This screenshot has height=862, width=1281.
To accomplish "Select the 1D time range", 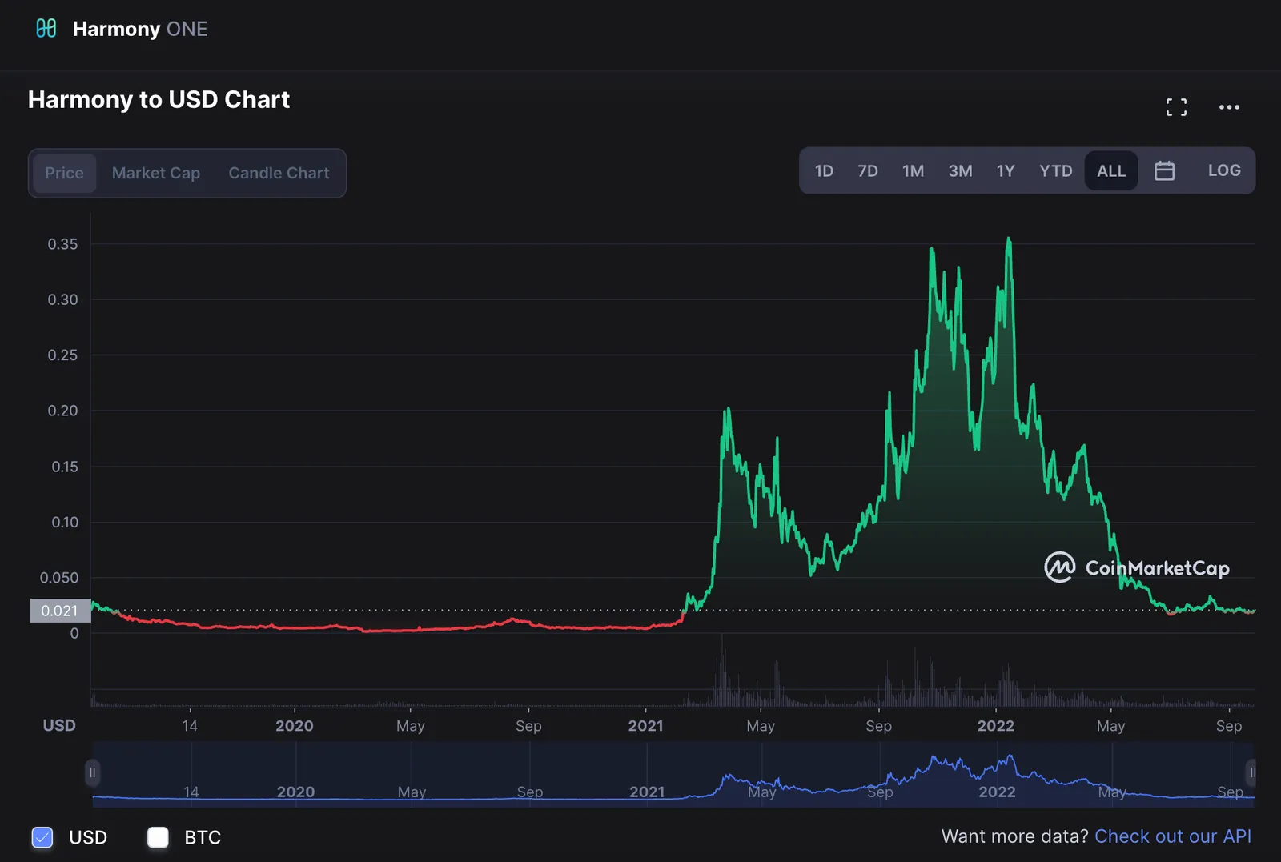I will point(824,170).
